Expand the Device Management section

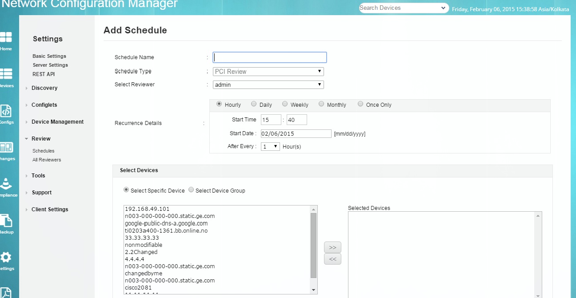[57, 122]
